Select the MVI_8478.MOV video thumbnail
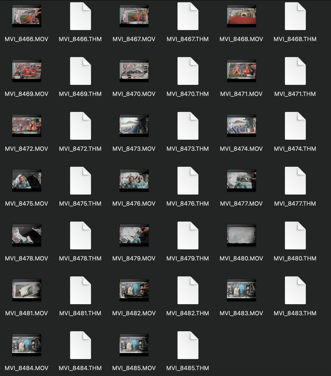Screen dimensions: 331x376 (x=27, y=235)
